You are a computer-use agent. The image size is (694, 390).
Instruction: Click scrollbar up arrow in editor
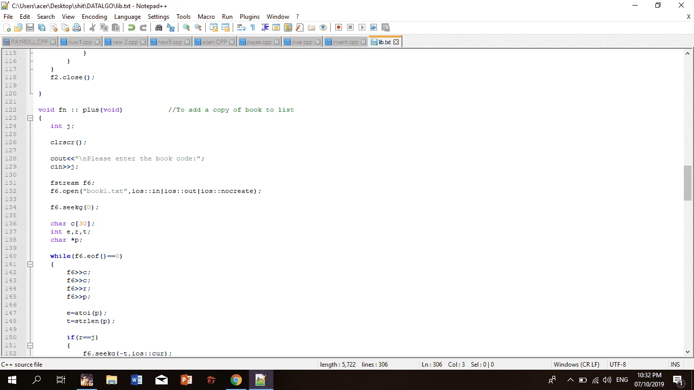point(688,53)
